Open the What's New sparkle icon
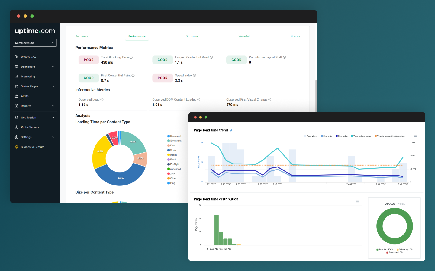The height and width of the screenshot is (271, 435). click(x=17, y=57)
